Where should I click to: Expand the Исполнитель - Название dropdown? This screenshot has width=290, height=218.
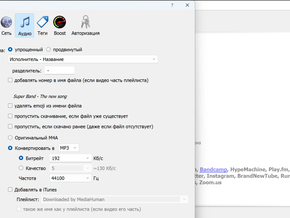[83, 59]
